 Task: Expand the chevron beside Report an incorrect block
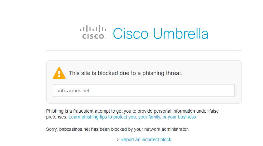[118, 140]
